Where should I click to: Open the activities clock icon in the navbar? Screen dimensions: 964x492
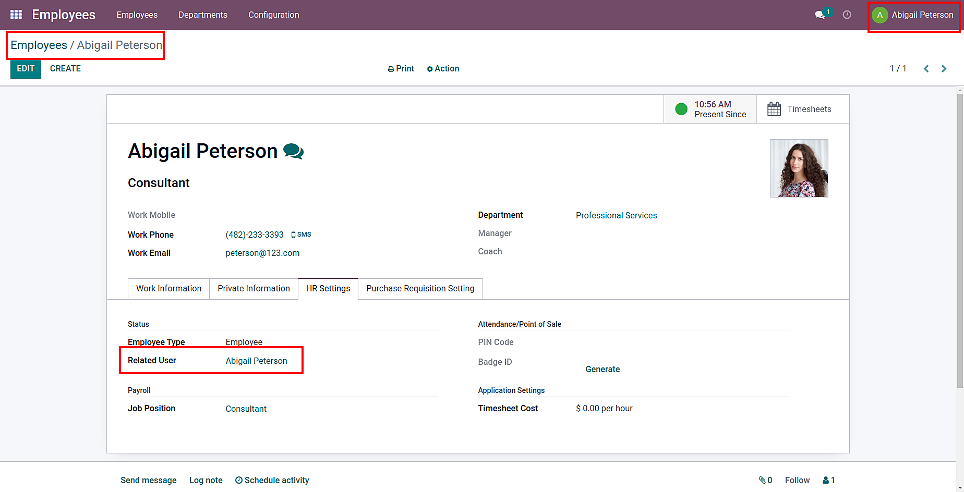(847, 15)
